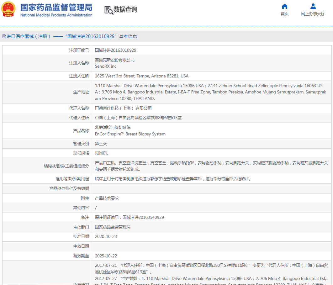Click the 数据查询 heading
333x285 pixels.
125,9
